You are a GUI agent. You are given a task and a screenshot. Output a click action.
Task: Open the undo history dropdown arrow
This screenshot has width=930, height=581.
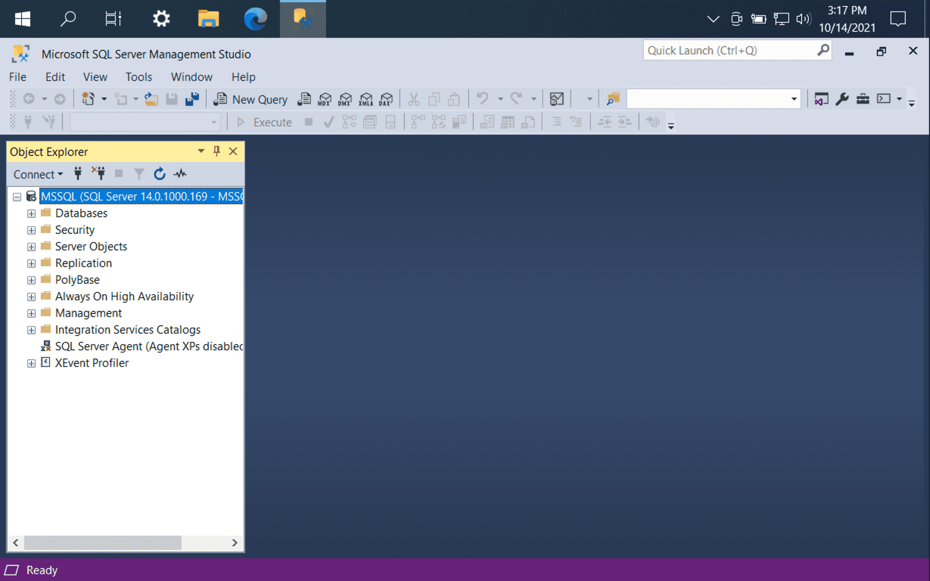tap(500, 99)
